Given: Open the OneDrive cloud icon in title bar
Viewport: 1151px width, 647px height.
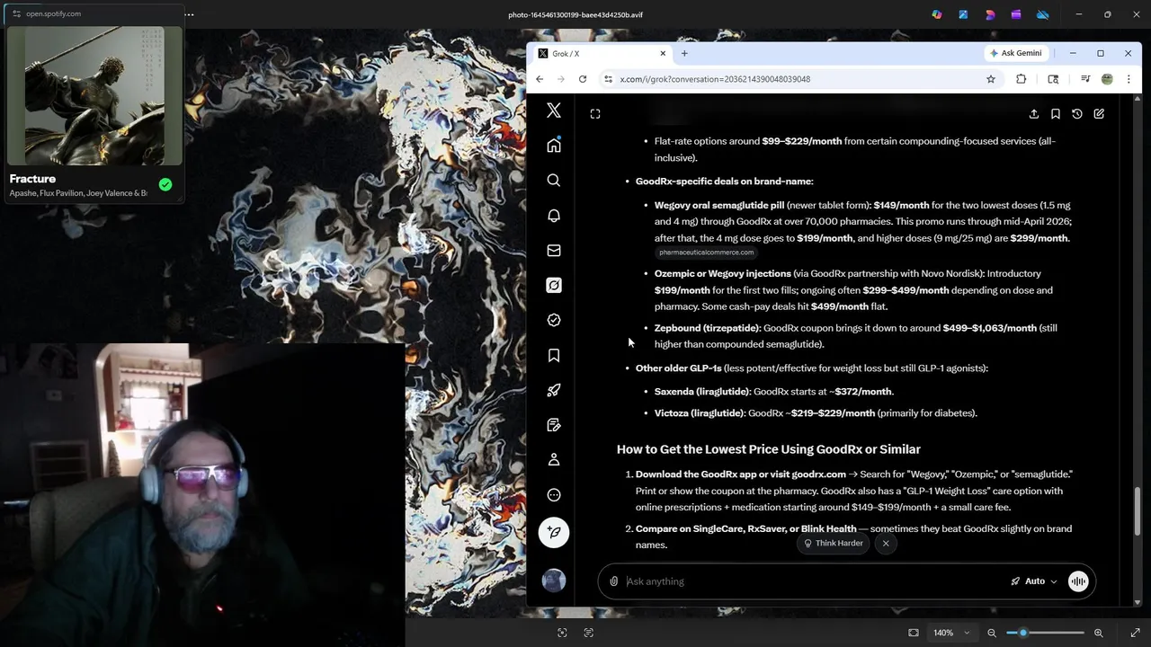Looking at the screenshot, I should pos(1043,14).
